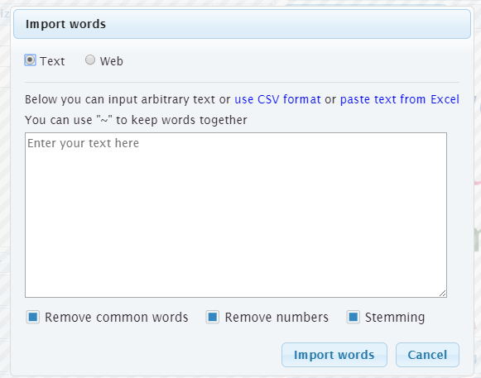This screenshot has height=378, width=481.
Task: Disable the Stemming checkbox
Action: pyautogui.click(x=353, y=317)
